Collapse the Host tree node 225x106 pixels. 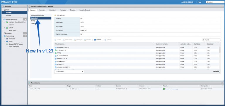point(3,10)
